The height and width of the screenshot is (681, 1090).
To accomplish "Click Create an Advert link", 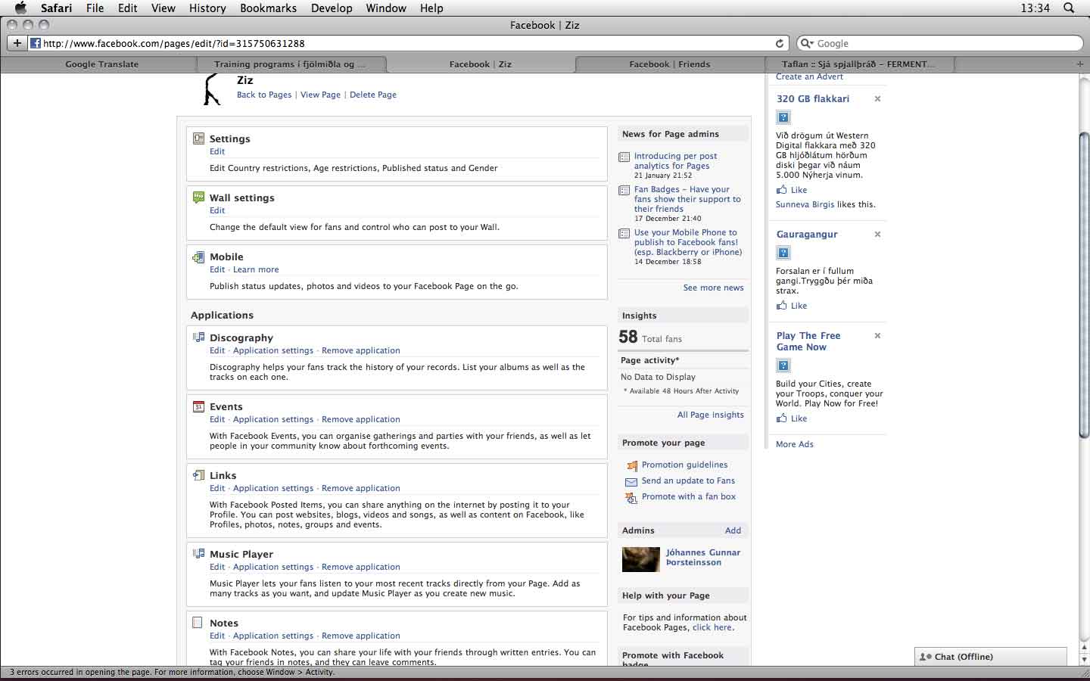I will coord(809,76).
